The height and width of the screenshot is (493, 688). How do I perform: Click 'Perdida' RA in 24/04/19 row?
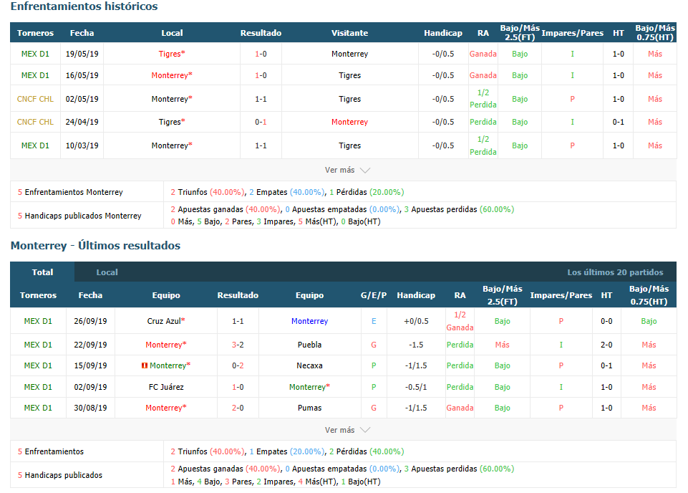(483, 122)
